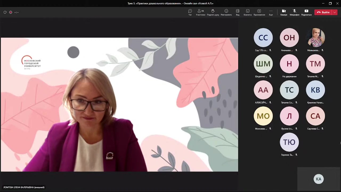Toggle Камера (Camera) on
Image resolution: width=341 pixels, height=192 pixels.
click(x=284, y=12)
